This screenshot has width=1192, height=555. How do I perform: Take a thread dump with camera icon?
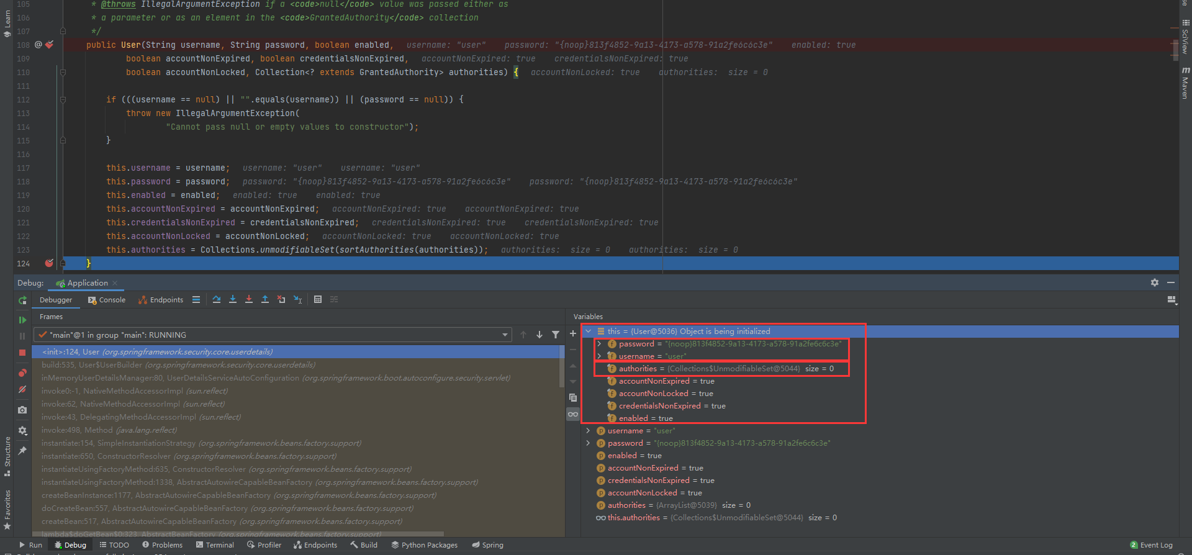pos(22,410)
